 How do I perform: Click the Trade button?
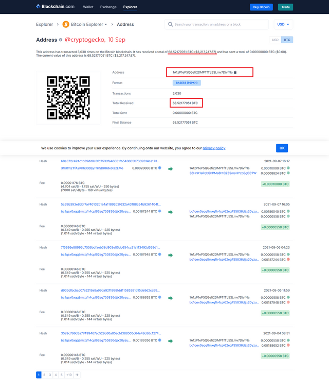pyautogui.click(x=286, y=7)
